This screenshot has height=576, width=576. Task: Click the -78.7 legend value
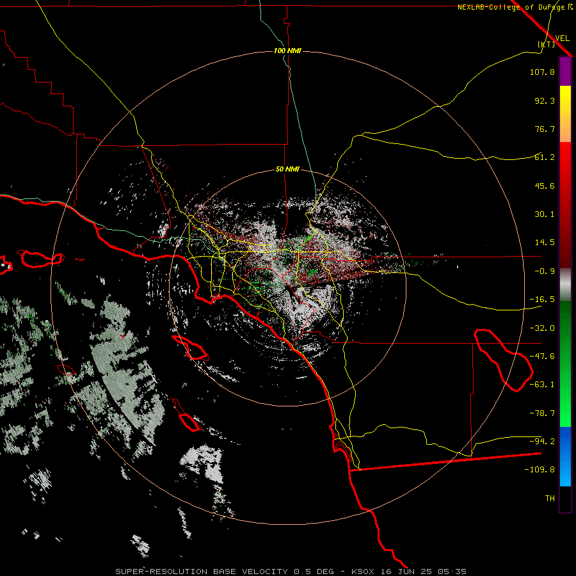click(542, 413)
